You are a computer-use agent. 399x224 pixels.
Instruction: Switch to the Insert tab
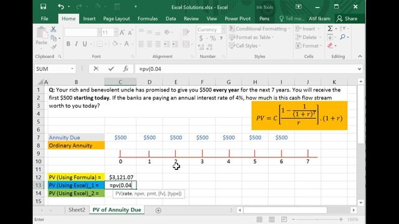(x=89, y=19)
